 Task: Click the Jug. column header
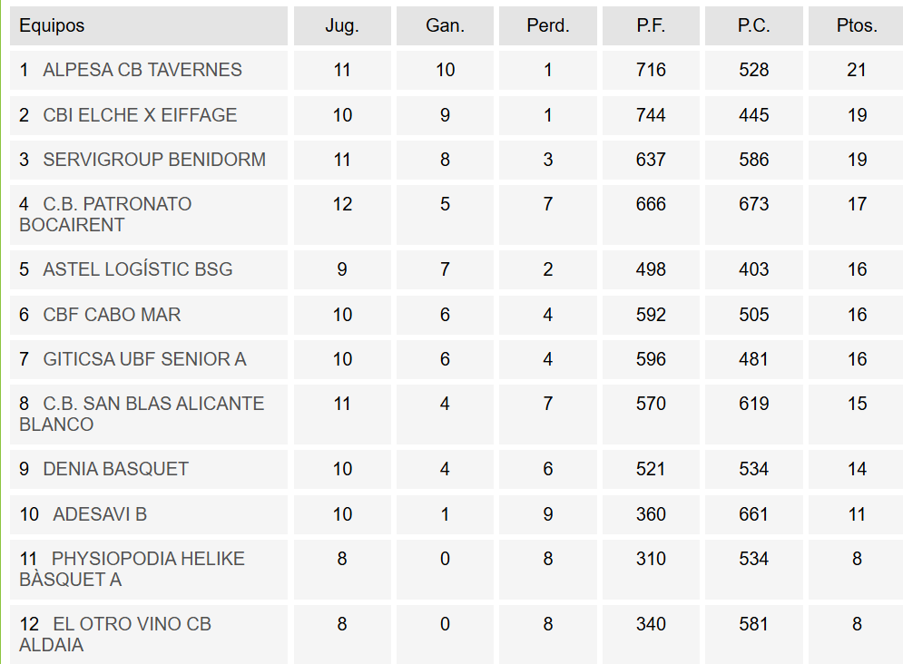pos(342,25)
